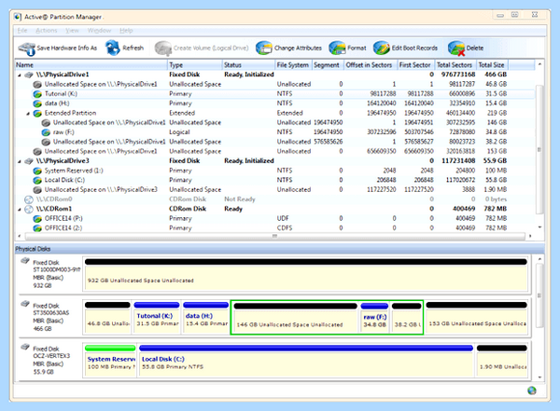Open the File menu

[22, 31]
